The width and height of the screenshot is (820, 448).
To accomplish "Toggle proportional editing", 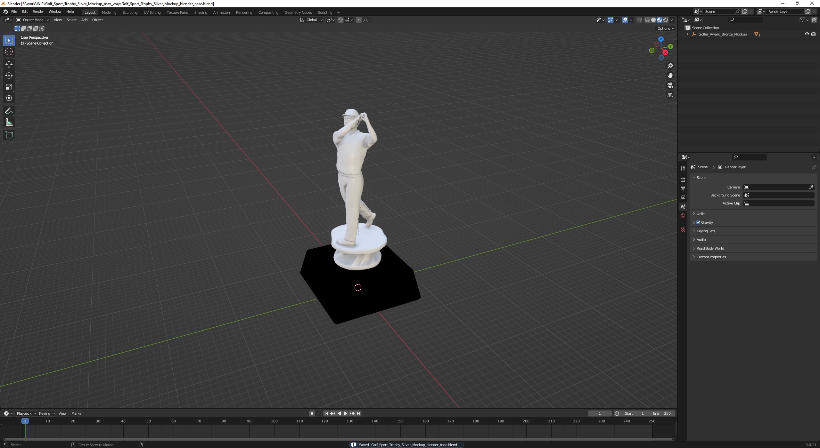I will click(x=359, y=20).
